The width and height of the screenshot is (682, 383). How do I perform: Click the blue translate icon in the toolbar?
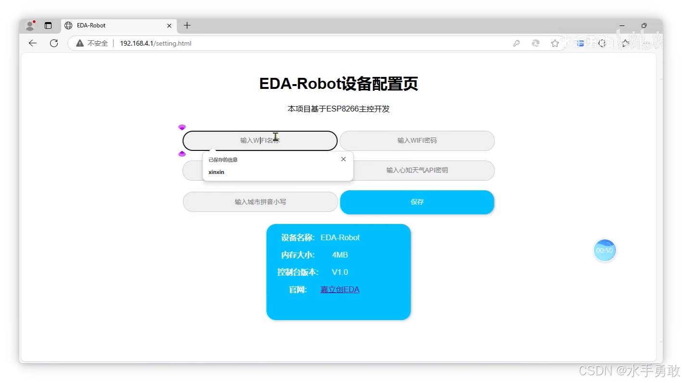click(x=580, y=43)
